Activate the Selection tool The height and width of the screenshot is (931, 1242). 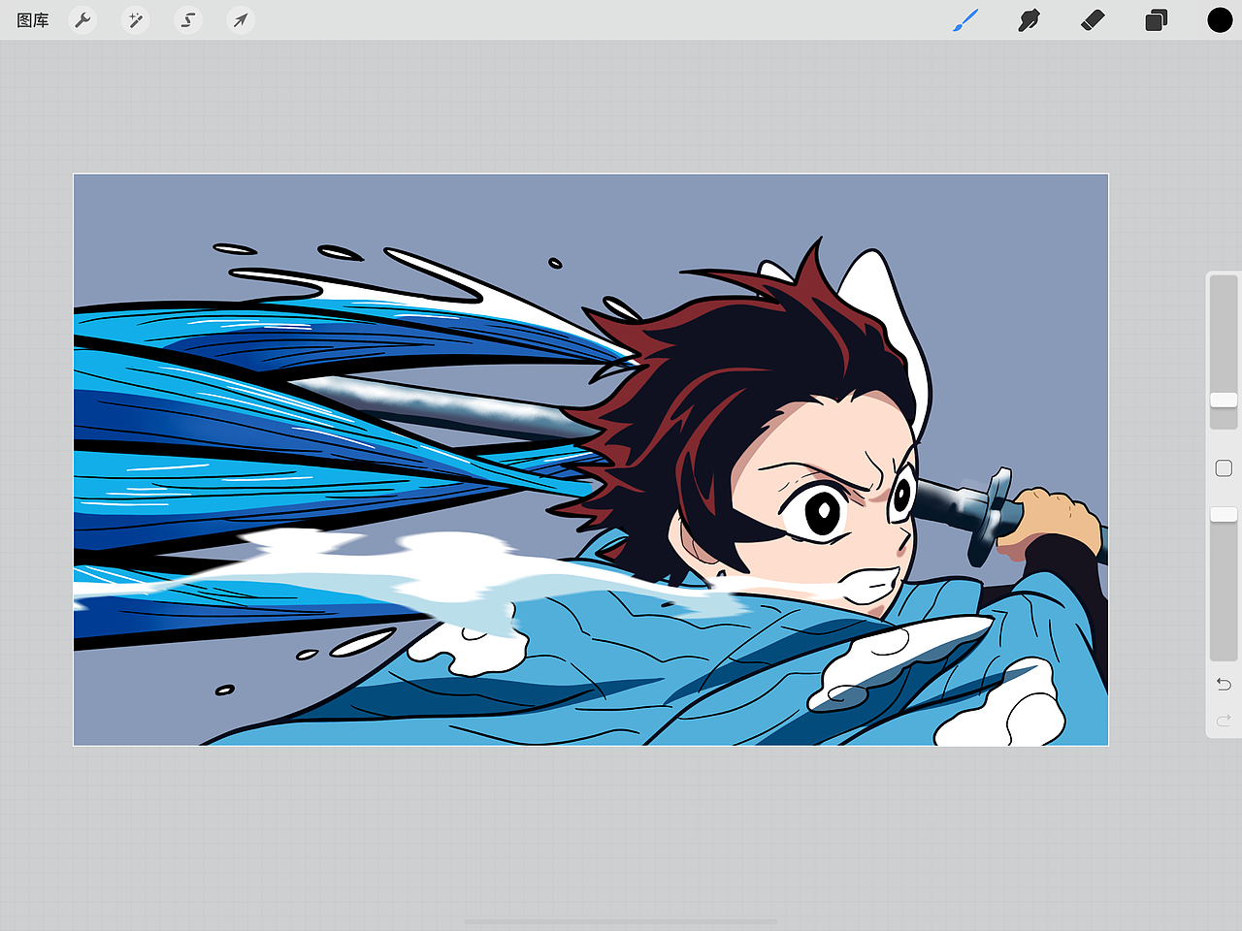coord(188,20)
